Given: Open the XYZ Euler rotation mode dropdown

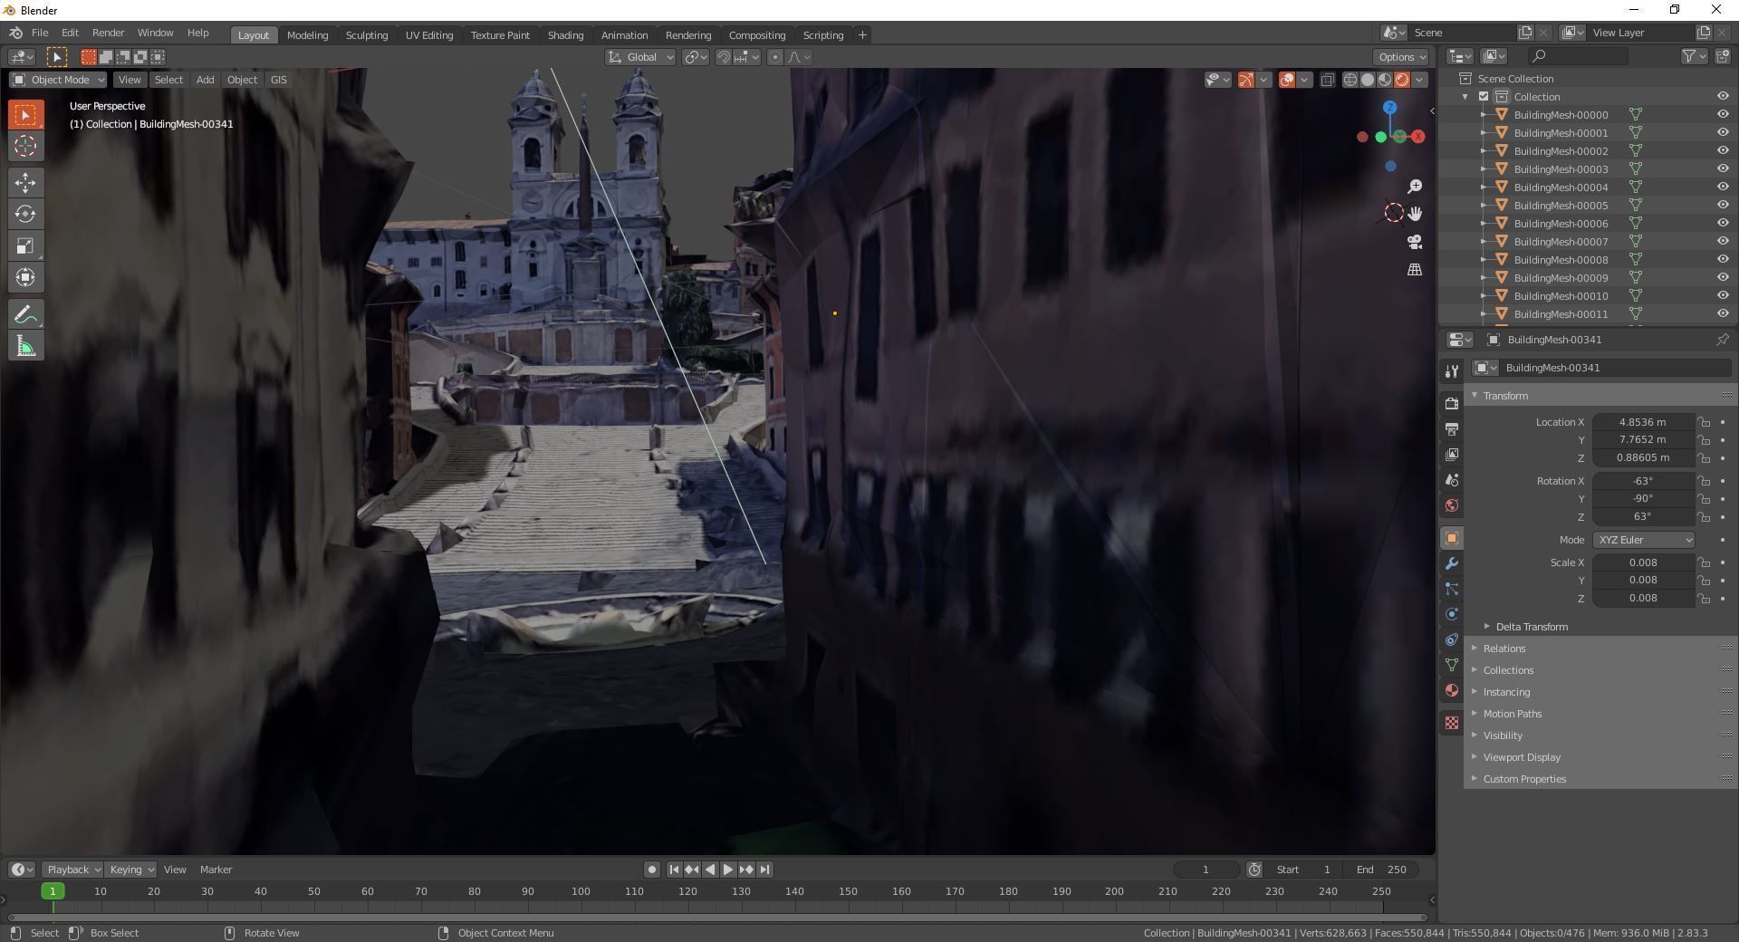Looking at the screenshot, I should 1643,540.
